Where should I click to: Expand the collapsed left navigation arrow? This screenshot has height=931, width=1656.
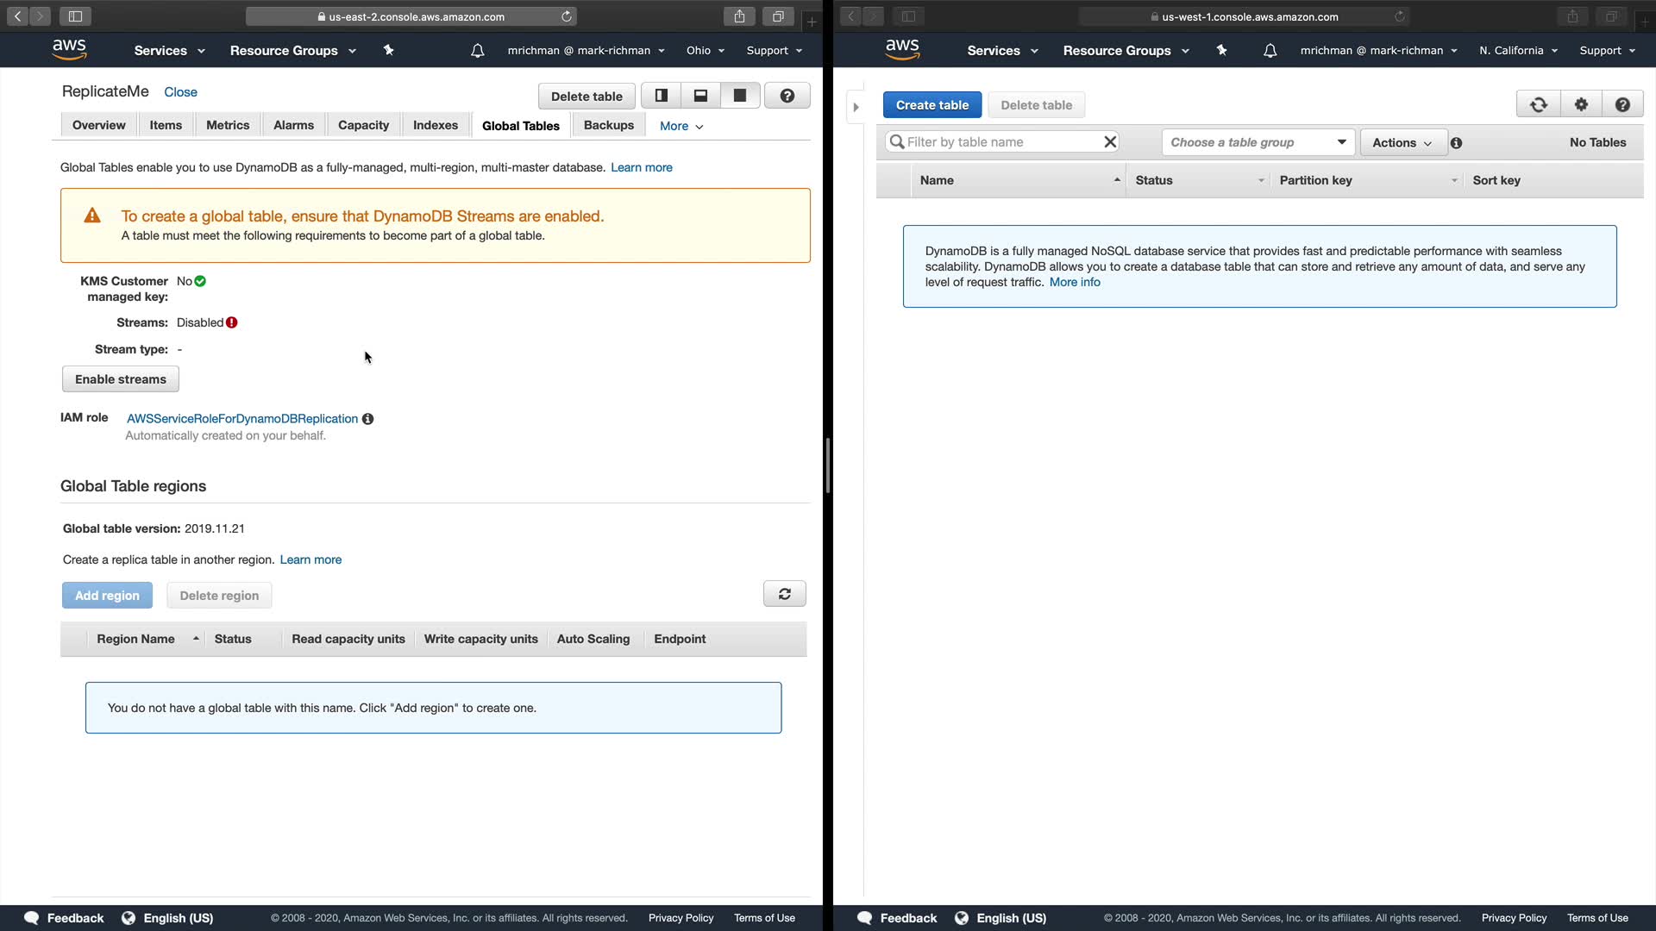(856, 108)
